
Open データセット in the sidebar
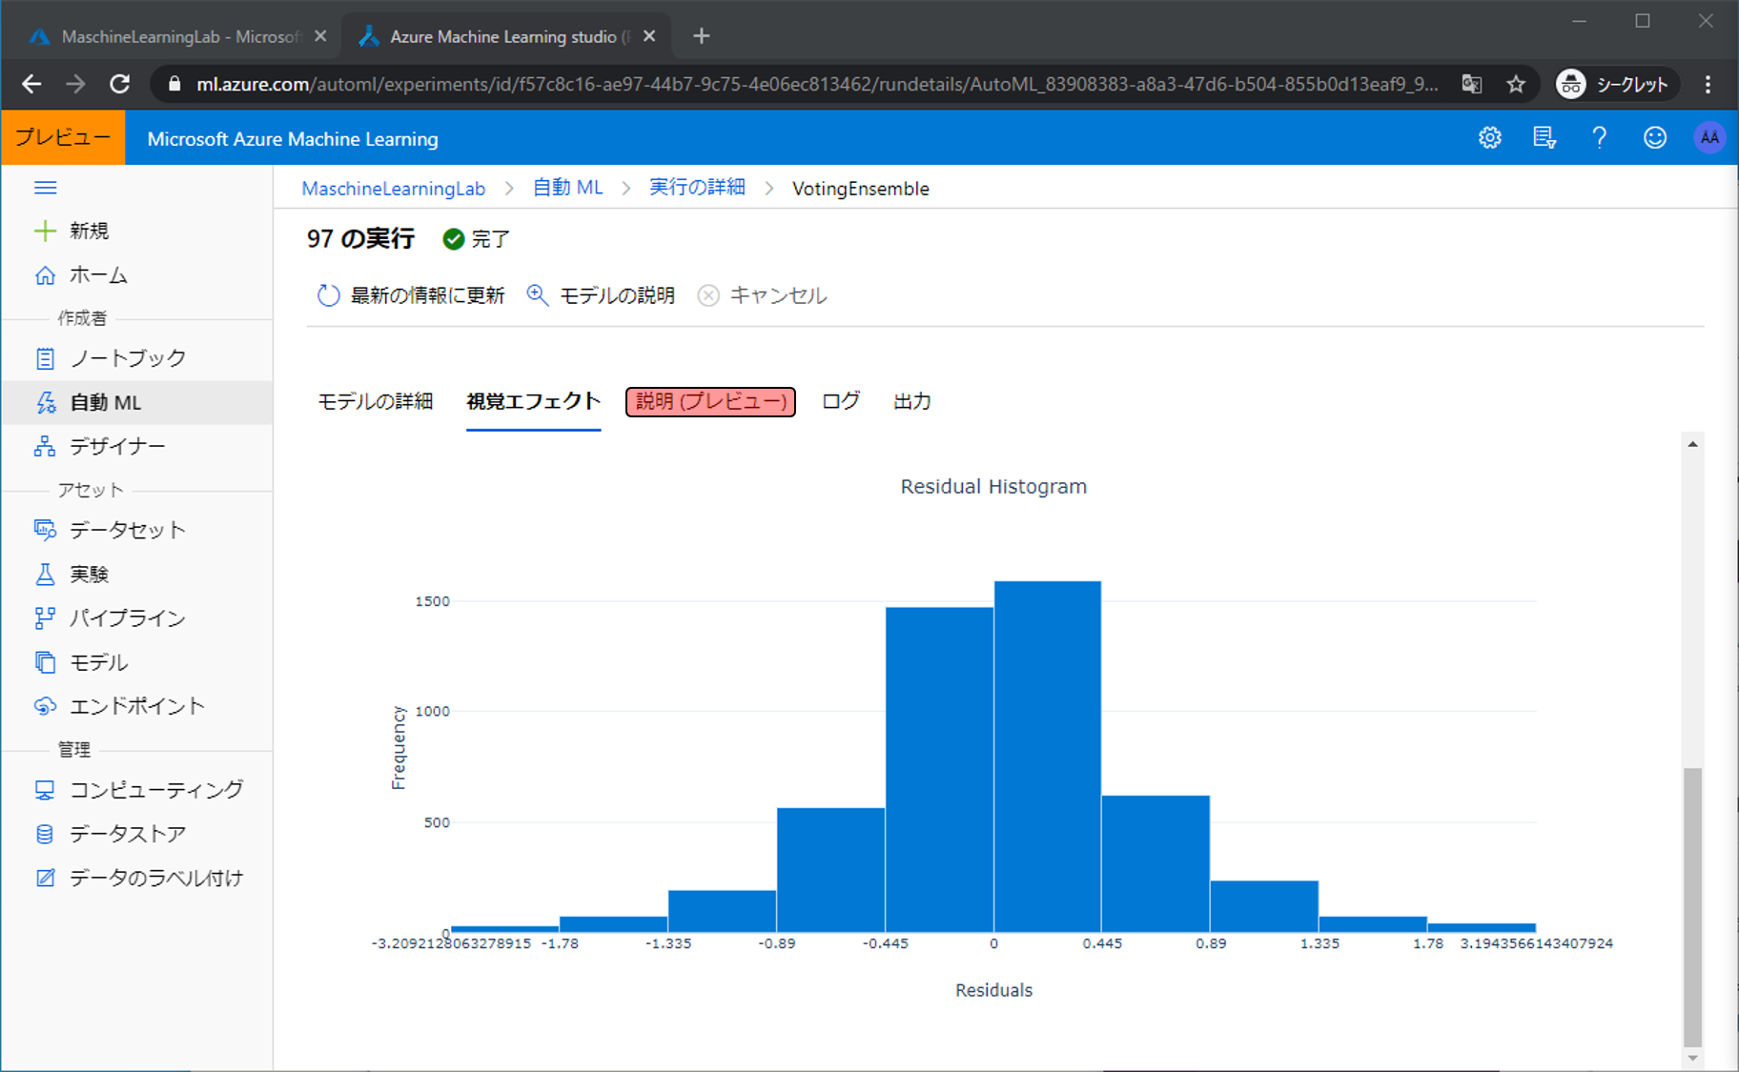pos(128,530)
